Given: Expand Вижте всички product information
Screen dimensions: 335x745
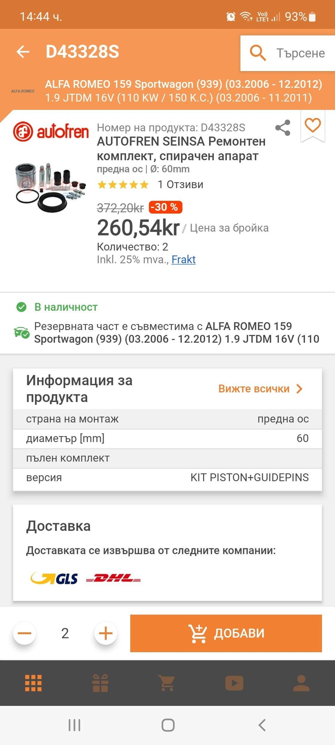Looking at the screenshot, I should [x=261, y=389].
